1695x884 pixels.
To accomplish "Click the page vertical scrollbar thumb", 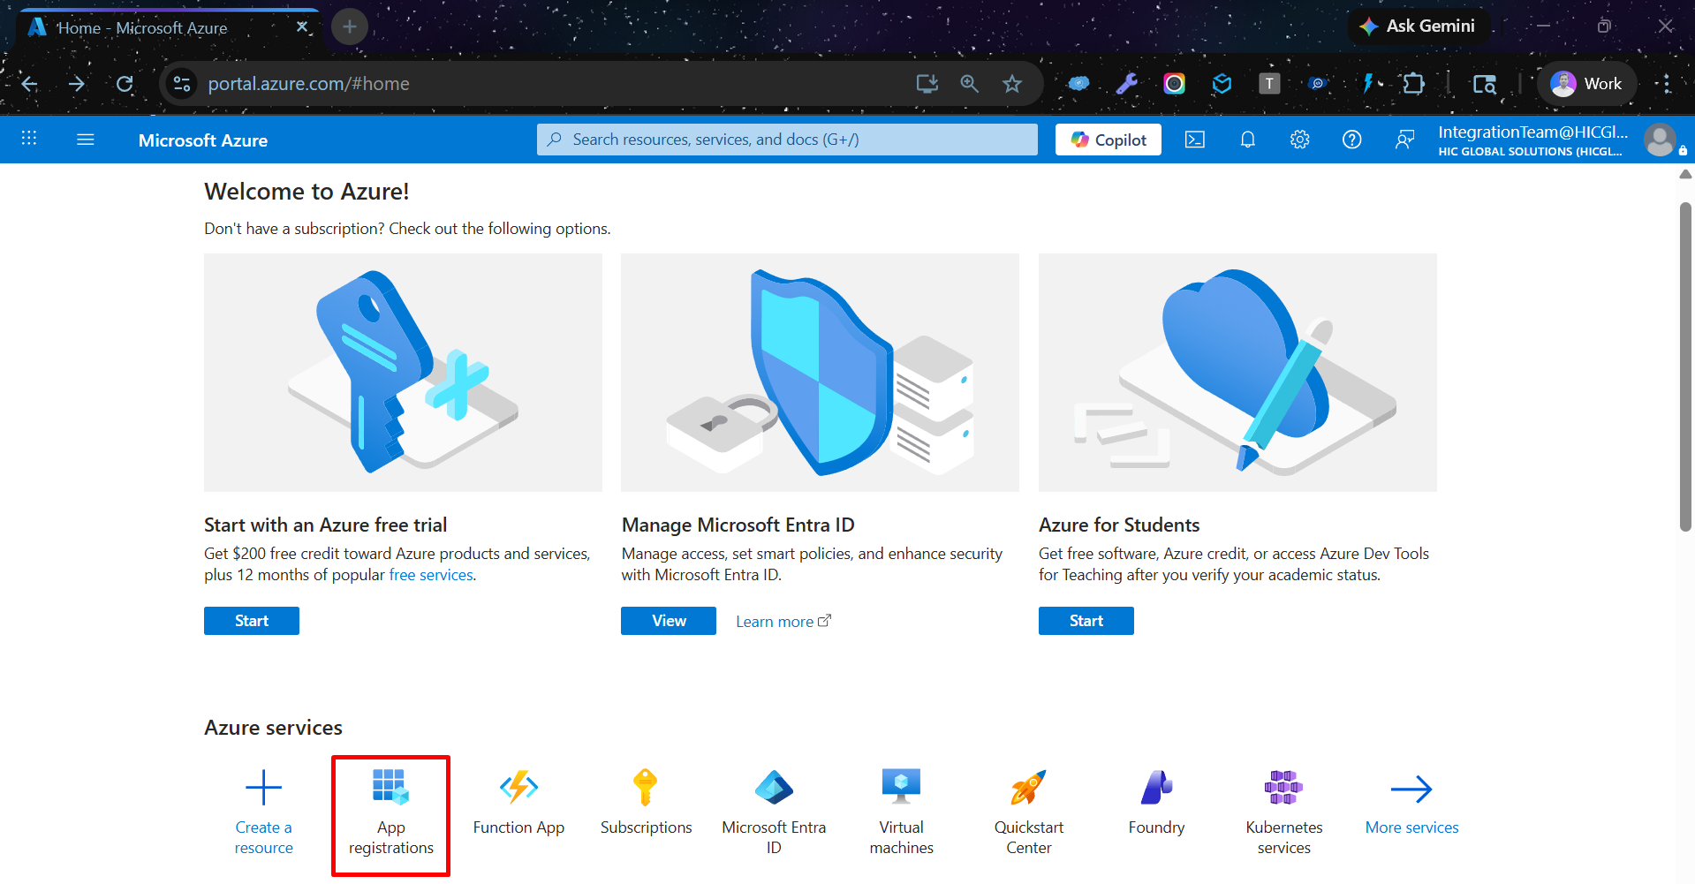I will (1685, 366).
